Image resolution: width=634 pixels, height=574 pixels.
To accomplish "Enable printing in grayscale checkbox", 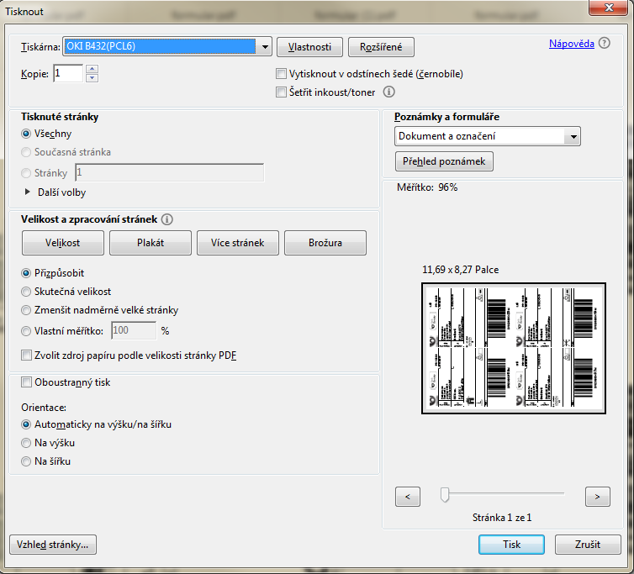I will [282, 74].
